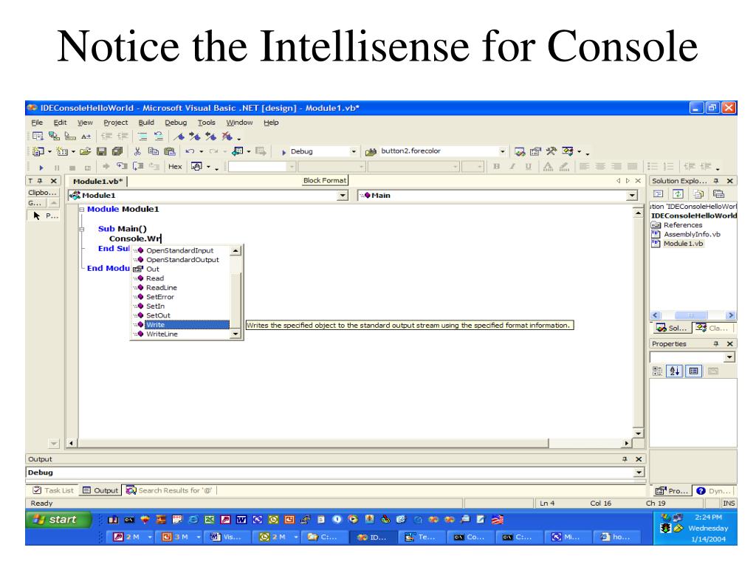
Task: Pin the Solution Explorer panel
Action: click(x=716, y=181)
